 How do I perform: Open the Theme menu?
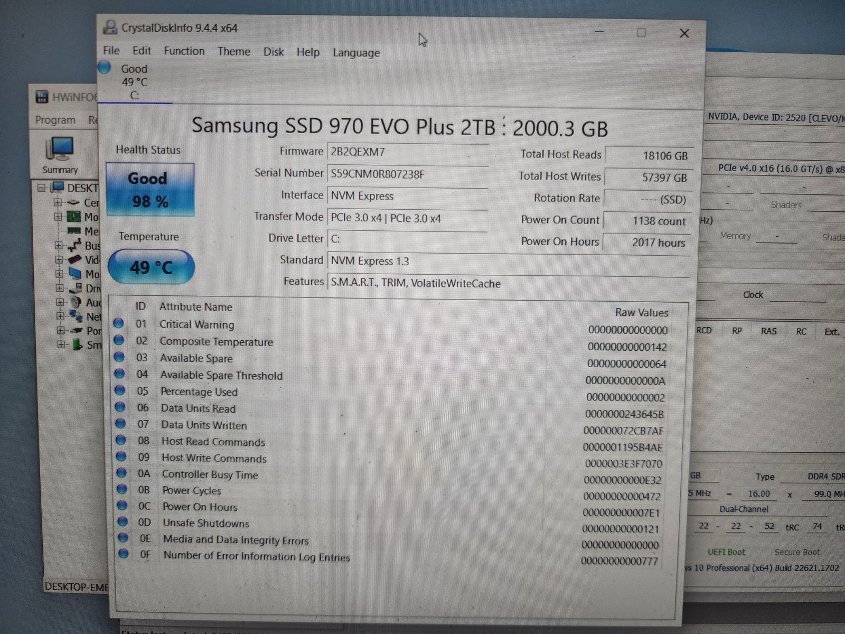coord(234,52)
